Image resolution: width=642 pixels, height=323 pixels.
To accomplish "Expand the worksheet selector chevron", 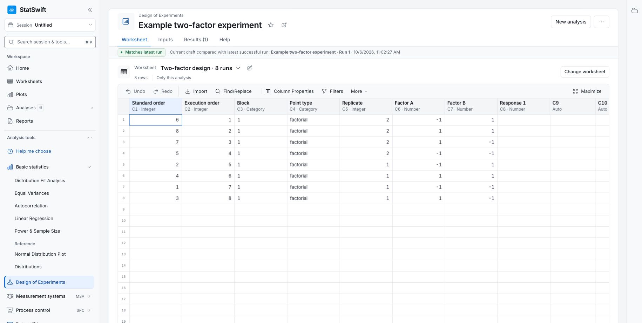I will 238,68.
